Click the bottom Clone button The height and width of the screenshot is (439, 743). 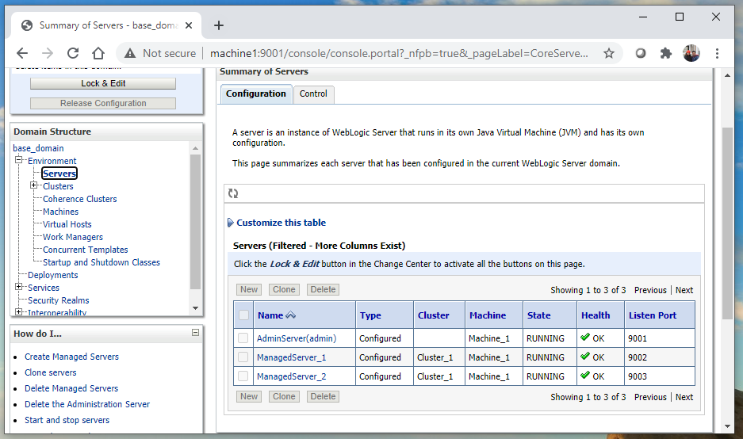284,396
